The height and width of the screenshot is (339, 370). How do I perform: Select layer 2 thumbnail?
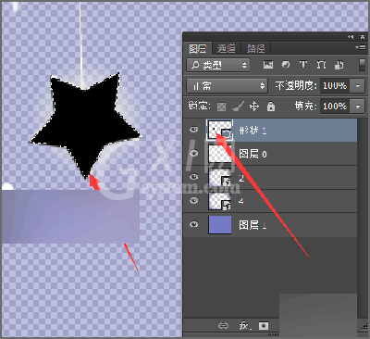tap(220, 177)
